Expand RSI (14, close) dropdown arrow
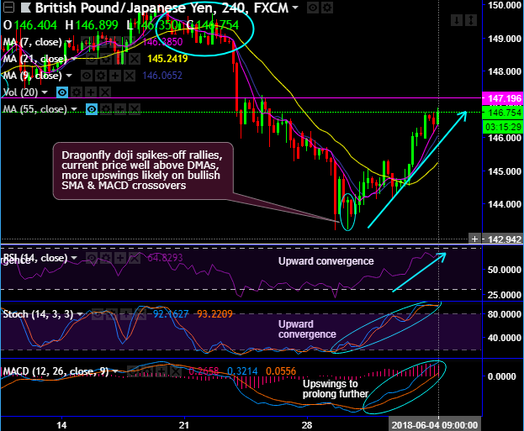 [74, 258]
